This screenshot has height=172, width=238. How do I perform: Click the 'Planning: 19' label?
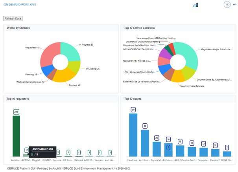pyautogui.click(x=31, y=74)
